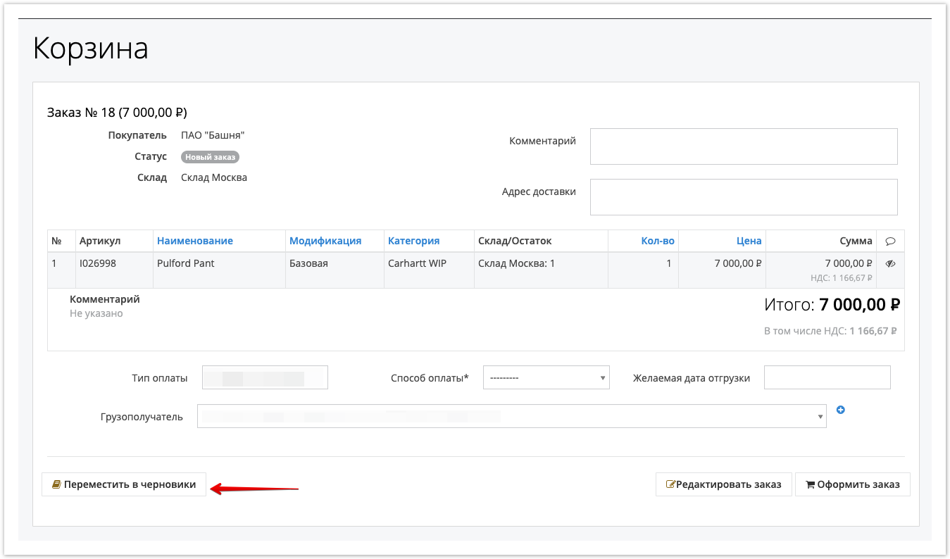
Task: Click the buyer name ПАО "Башня"
Action: coord(213,135)
